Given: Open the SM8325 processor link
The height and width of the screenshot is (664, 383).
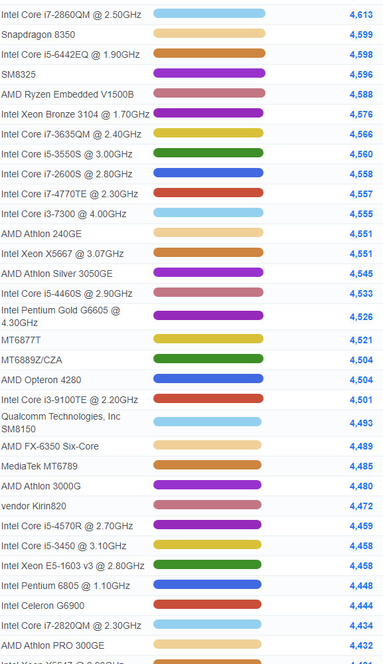Looking at the screenshot, I should [x=19, y=74].
